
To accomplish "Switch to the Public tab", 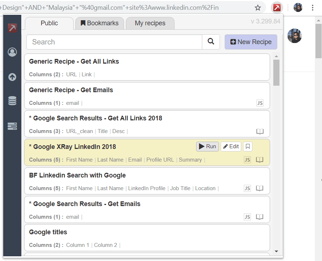I will tap(49, 23).
